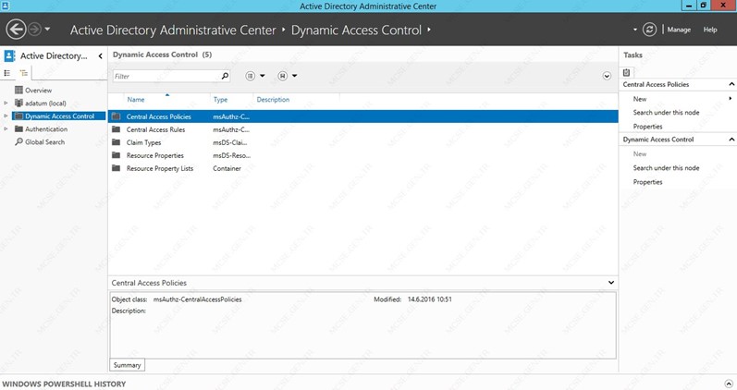Click the app icon in title bar
Image resolution: width=737 pixels, height=390 pixels.
pos(5,6)
